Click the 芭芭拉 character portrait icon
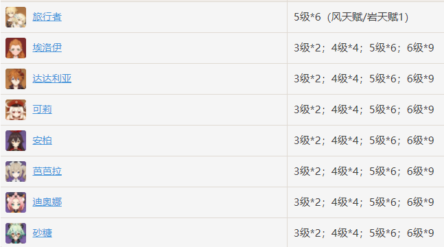444x247 pixels. click(16, 172)
